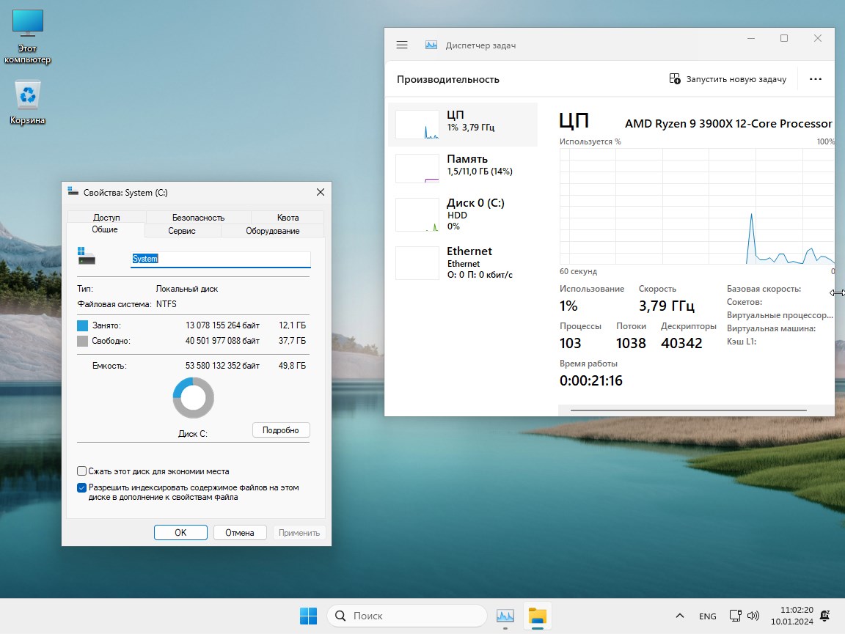The height and width of the screenshot is (634, 845).
Task: Uncheck allow indexing file contents checkbox
Action: pos(82,487)
